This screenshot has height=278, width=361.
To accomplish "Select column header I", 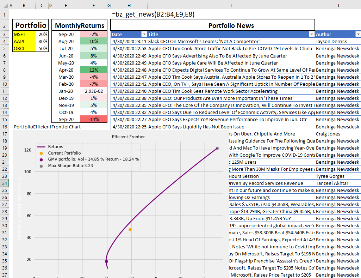I will tap(231, 5).
